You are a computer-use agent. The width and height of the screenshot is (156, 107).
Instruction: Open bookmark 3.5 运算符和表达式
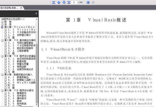[21, 69]
